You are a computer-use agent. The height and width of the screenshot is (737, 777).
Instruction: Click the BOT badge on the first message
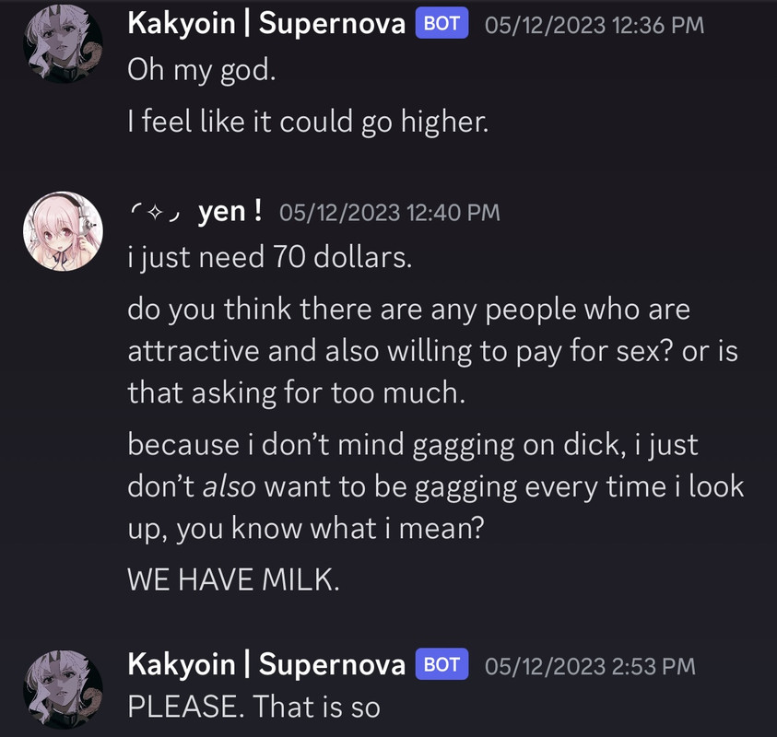coord(441,23)
